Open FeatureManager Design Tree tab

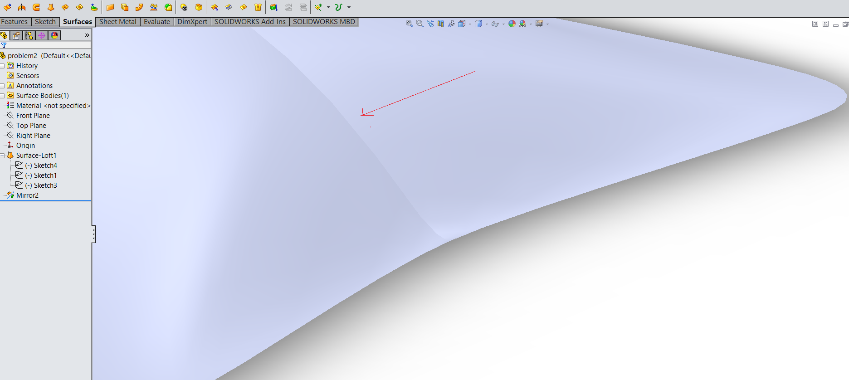pos(4,35)
